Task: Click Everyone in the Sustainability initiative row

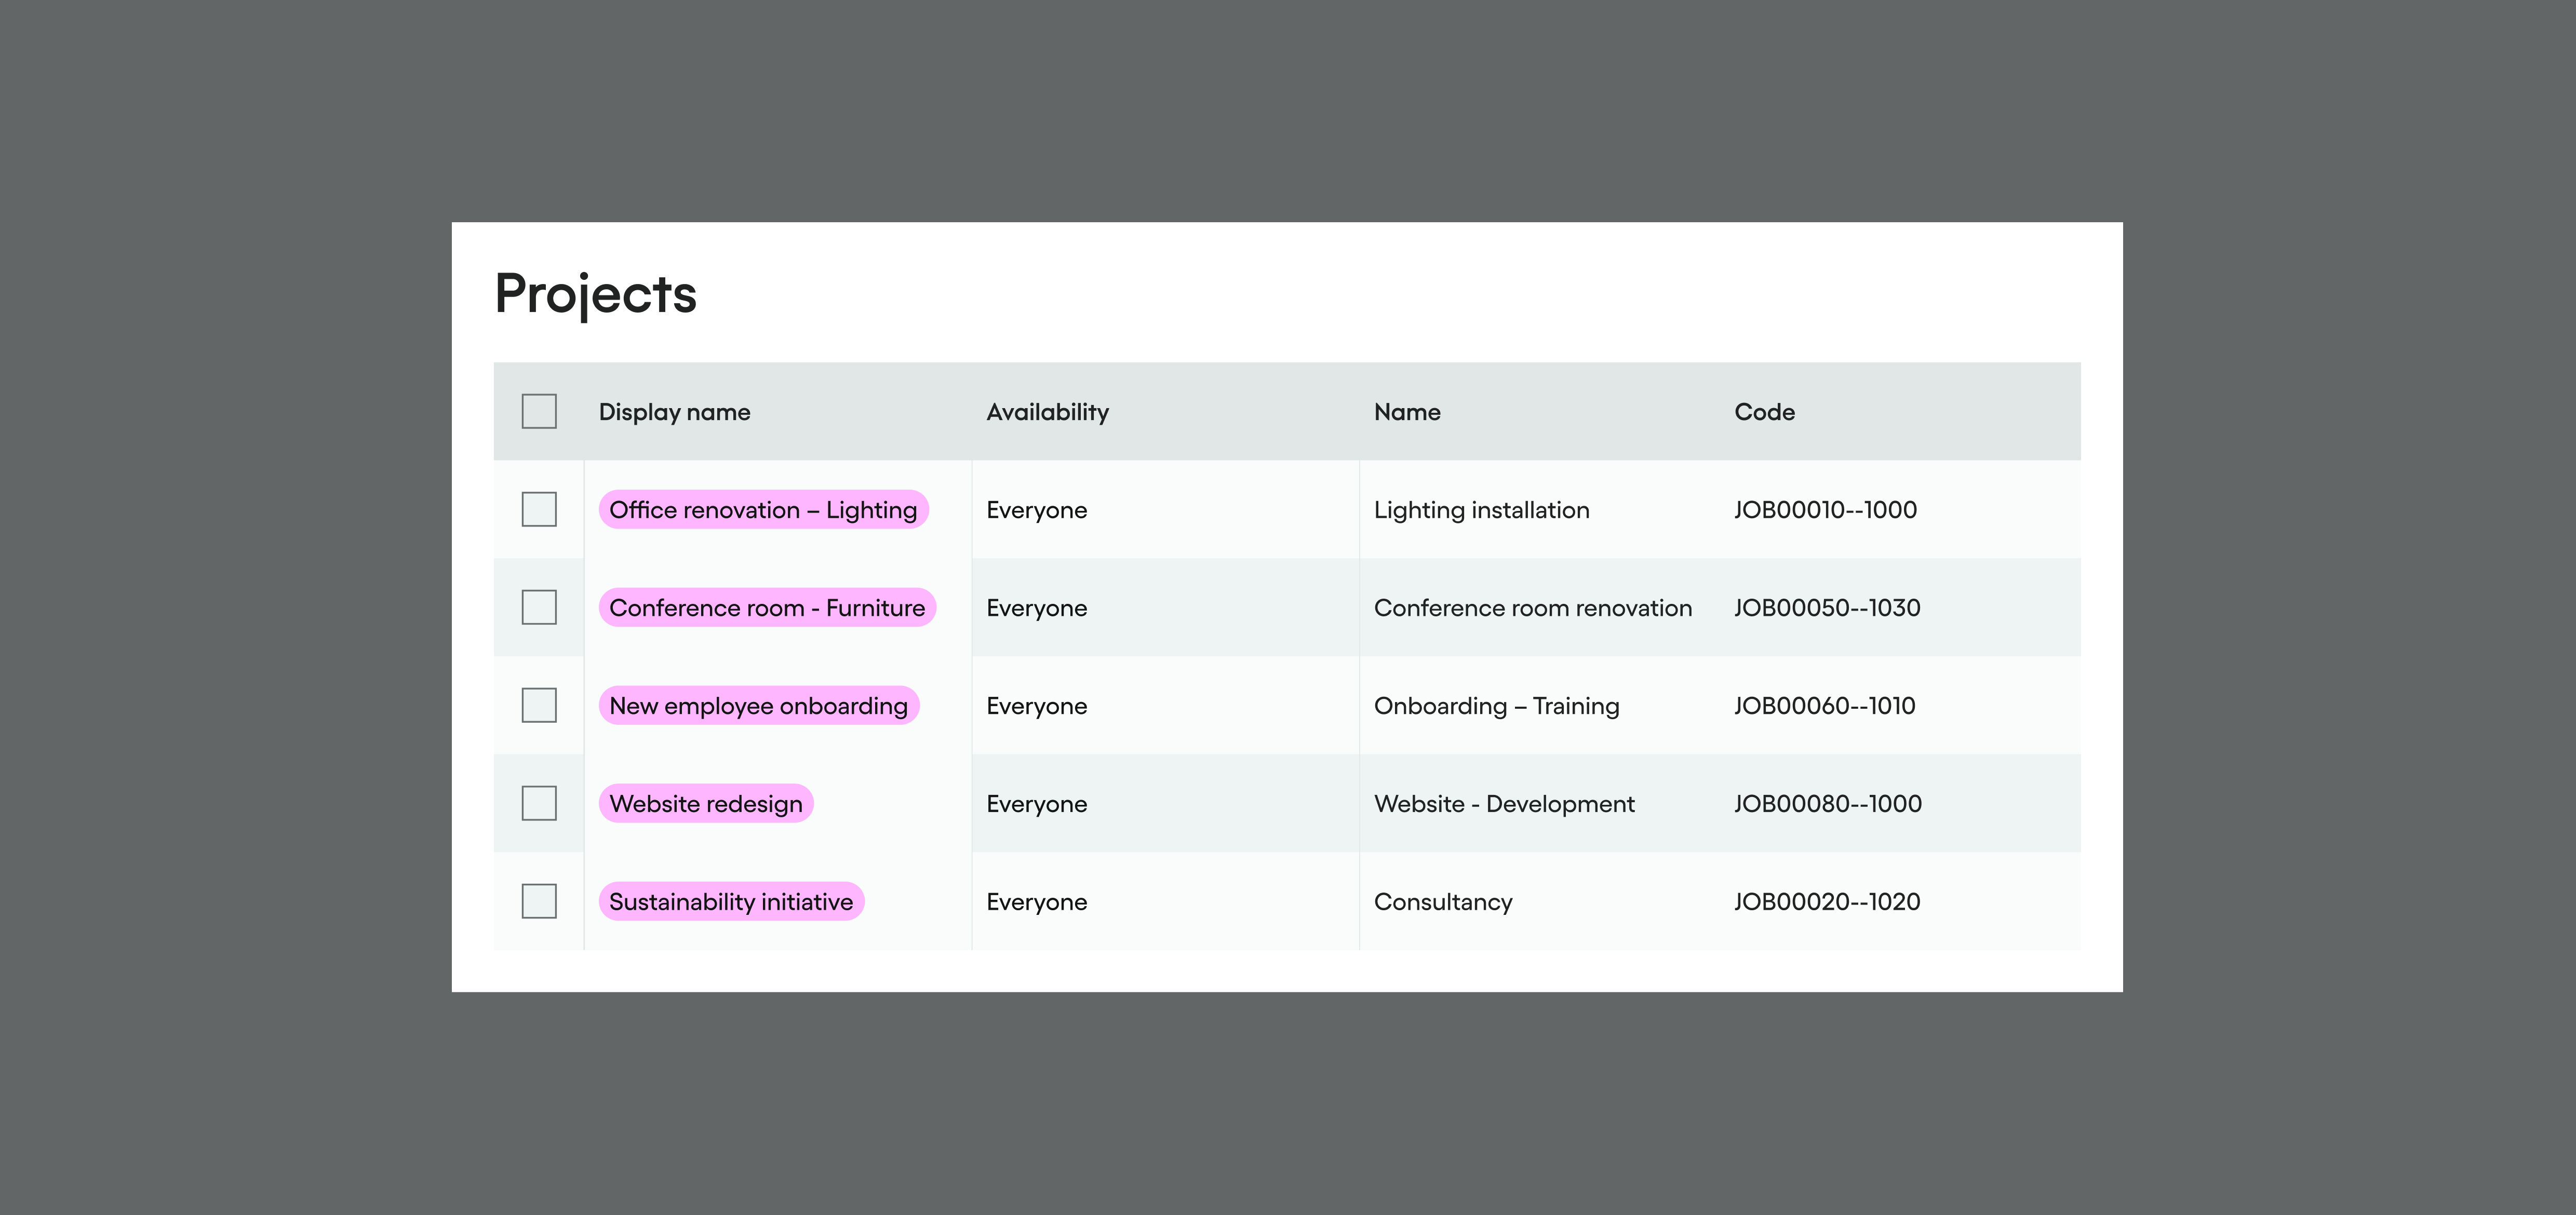Action: click(1036, 902)
